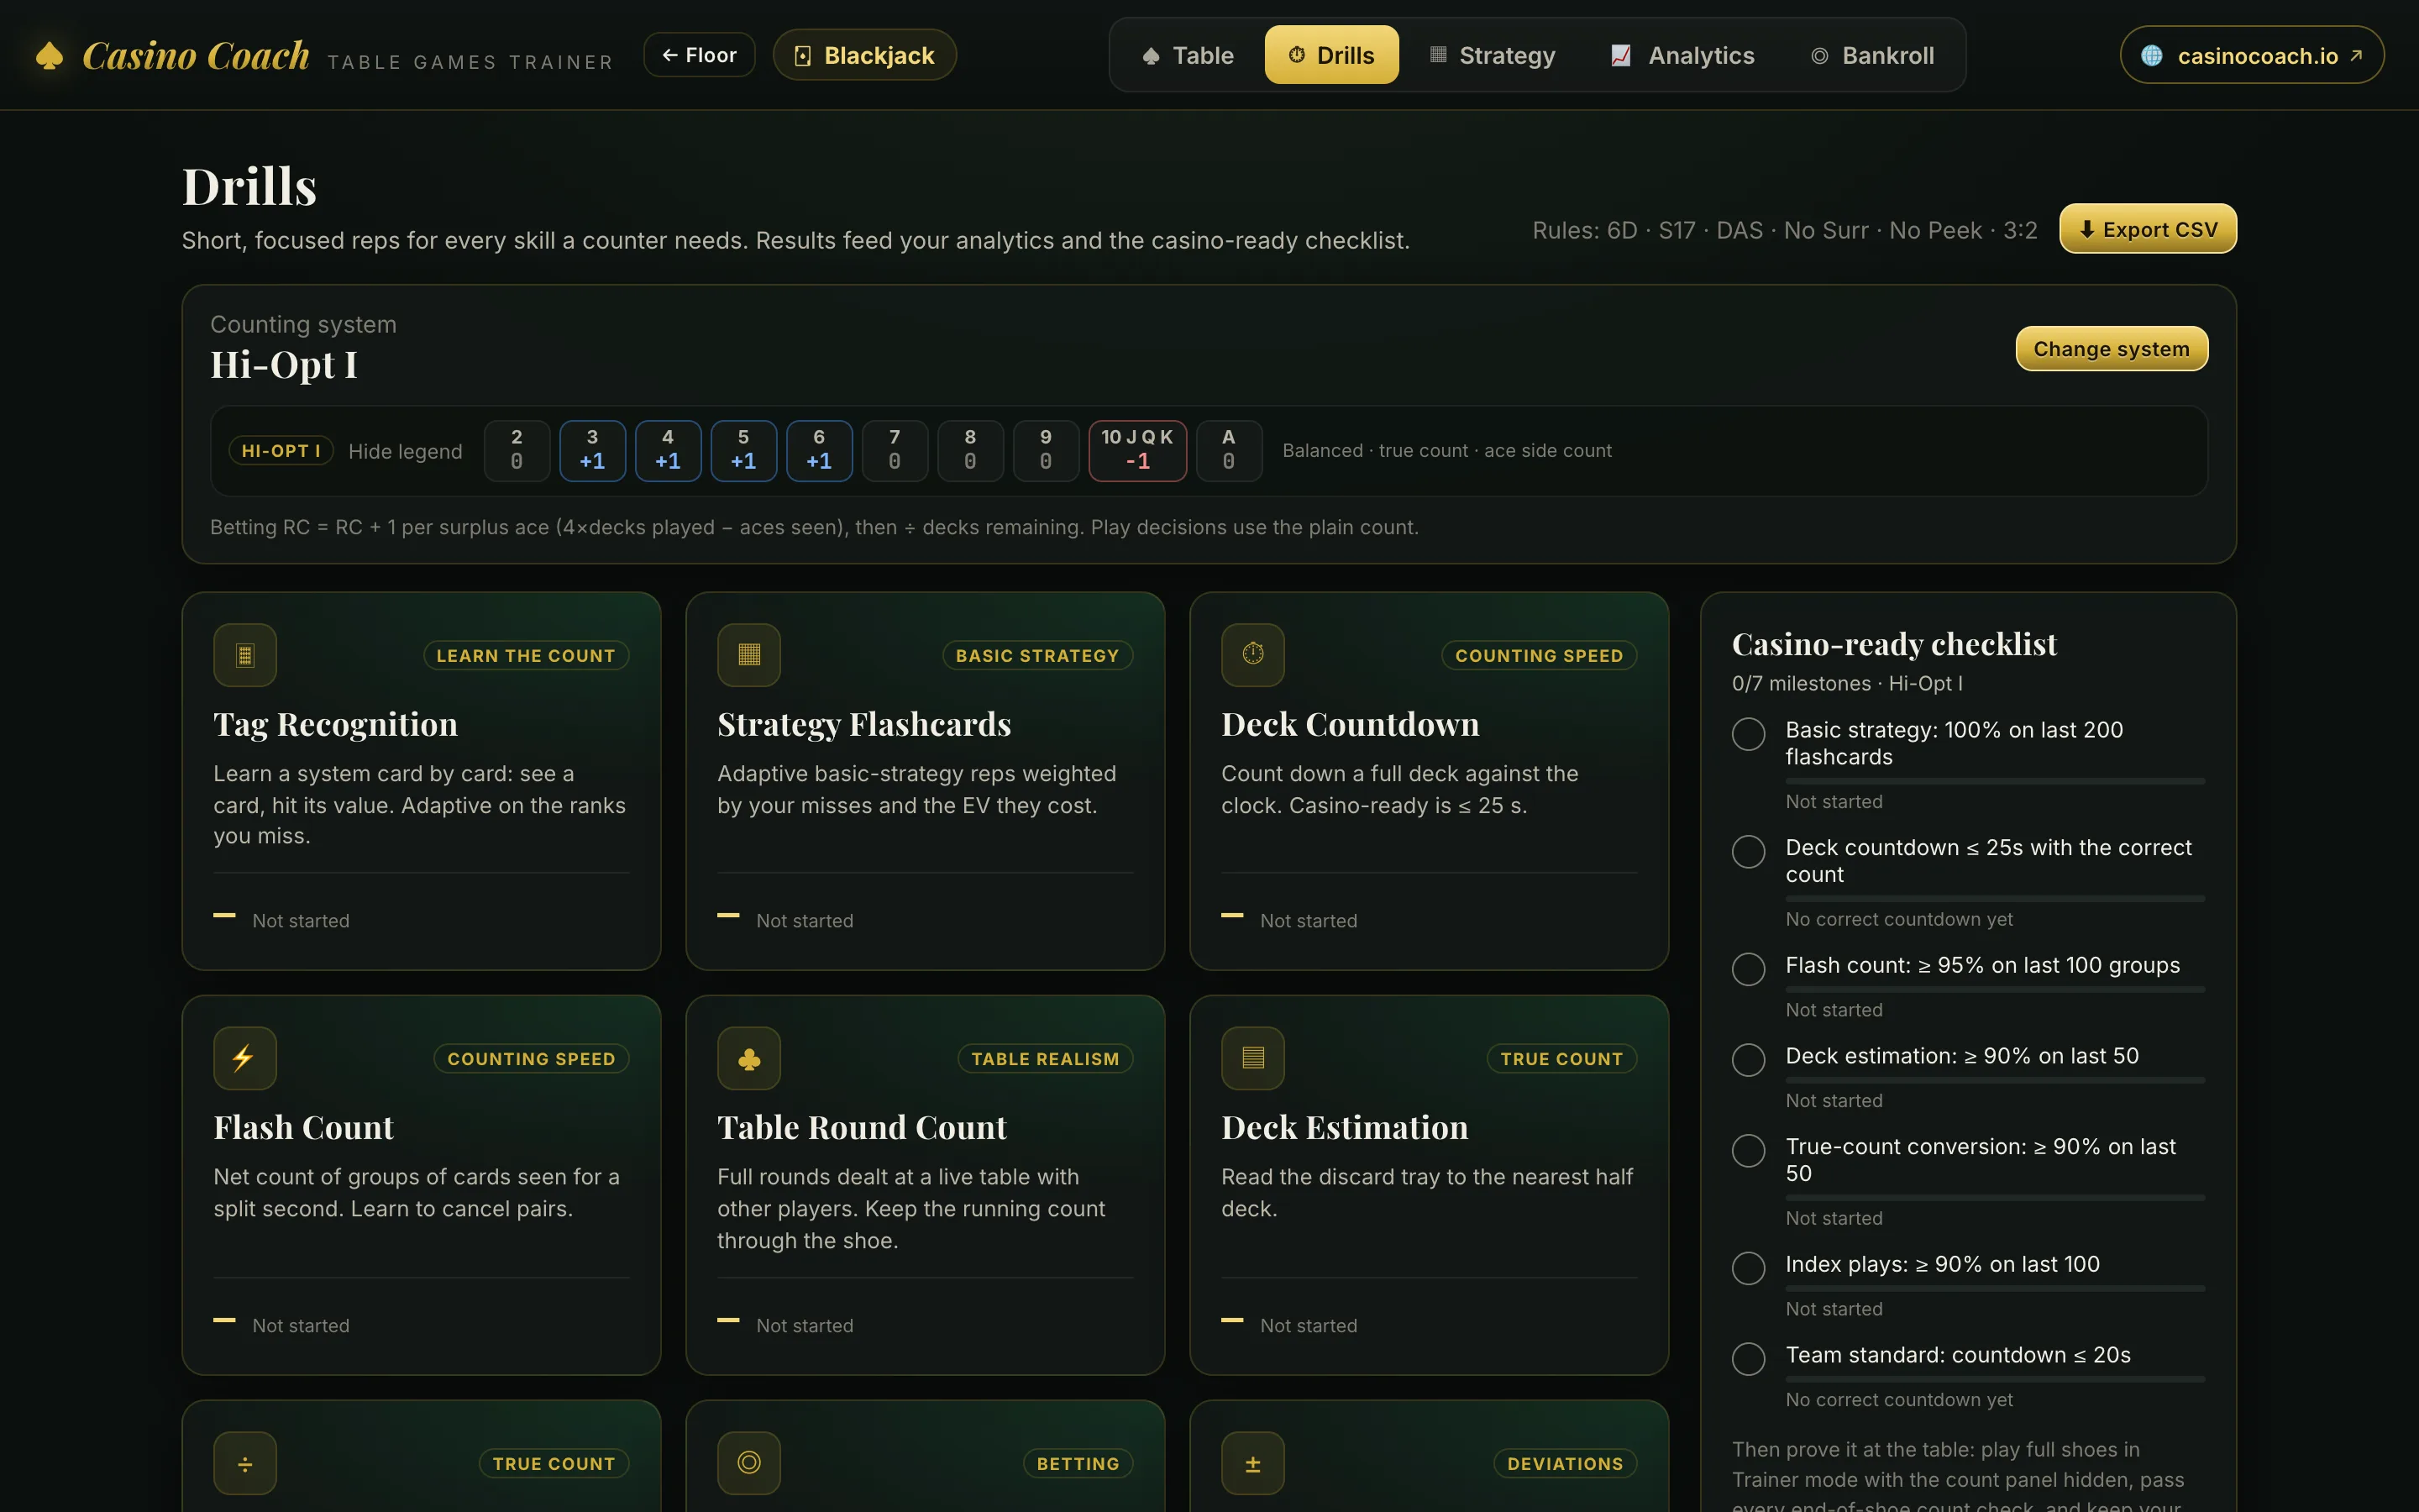Screen dimensions: 2419x1512
Task: Click the Flash Count lightning icon
Action: [245, 1058]
